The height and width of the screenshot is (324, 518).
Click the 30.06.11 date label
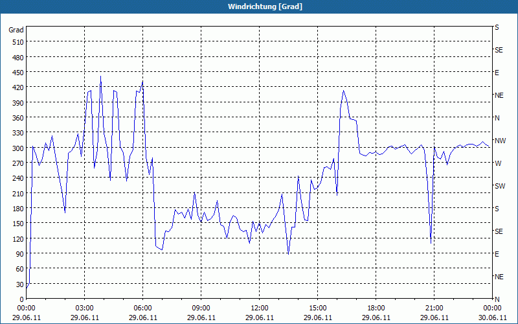click(x=492, y=318)
